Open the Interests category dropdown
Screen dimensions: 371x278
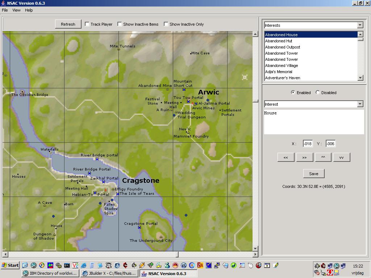tap(360, 25)
